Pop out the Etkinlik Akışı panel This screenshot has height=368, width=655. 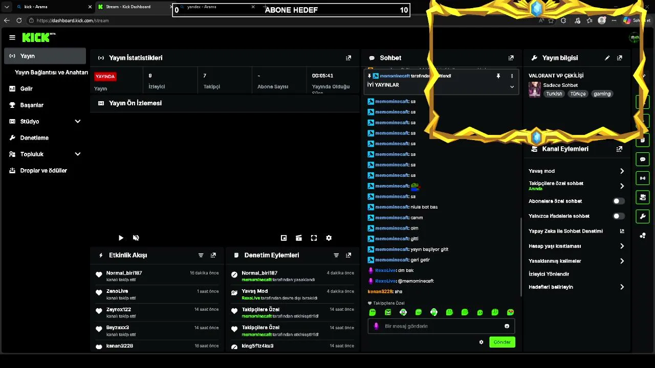point(213,255)
